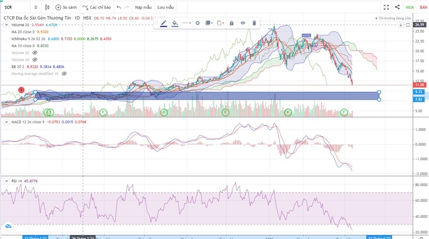Image resolution: width=429 pixels, height=239 pixels.
Task: Collapse the main chart indicator legend
Action: (6, 25)
